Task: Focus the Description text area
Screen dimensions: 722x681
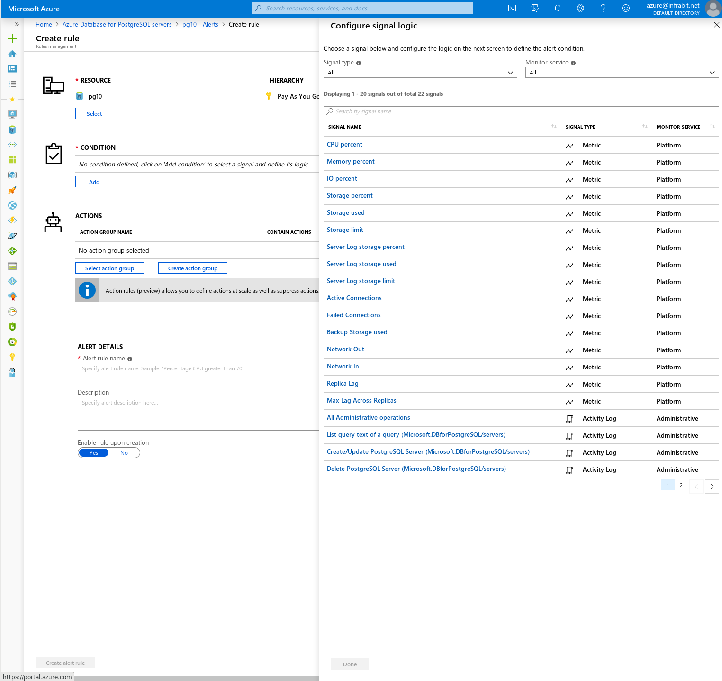Action: click(x=198, y=414)
